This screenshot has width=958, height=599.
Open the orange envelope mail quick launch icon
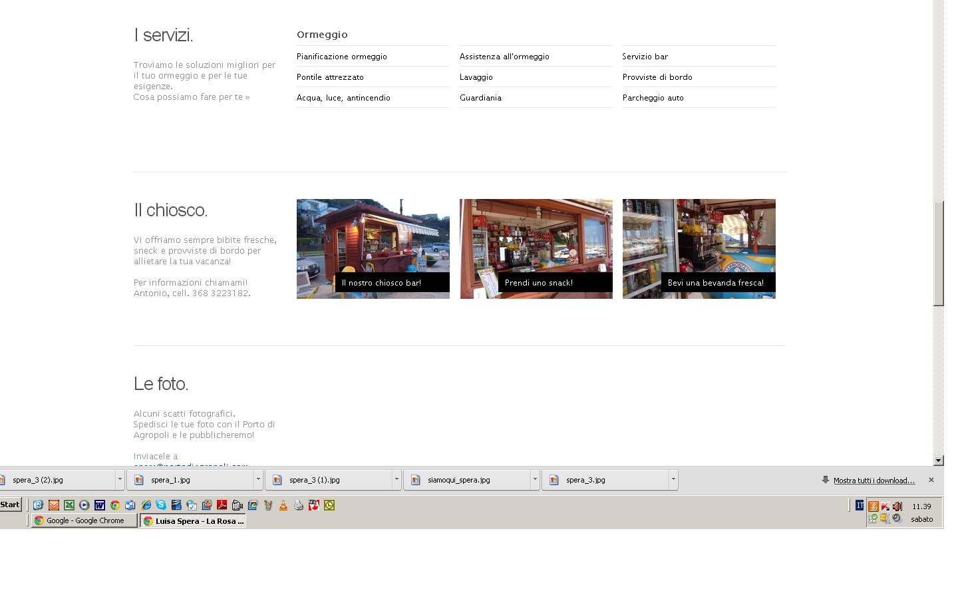point(54,505)
